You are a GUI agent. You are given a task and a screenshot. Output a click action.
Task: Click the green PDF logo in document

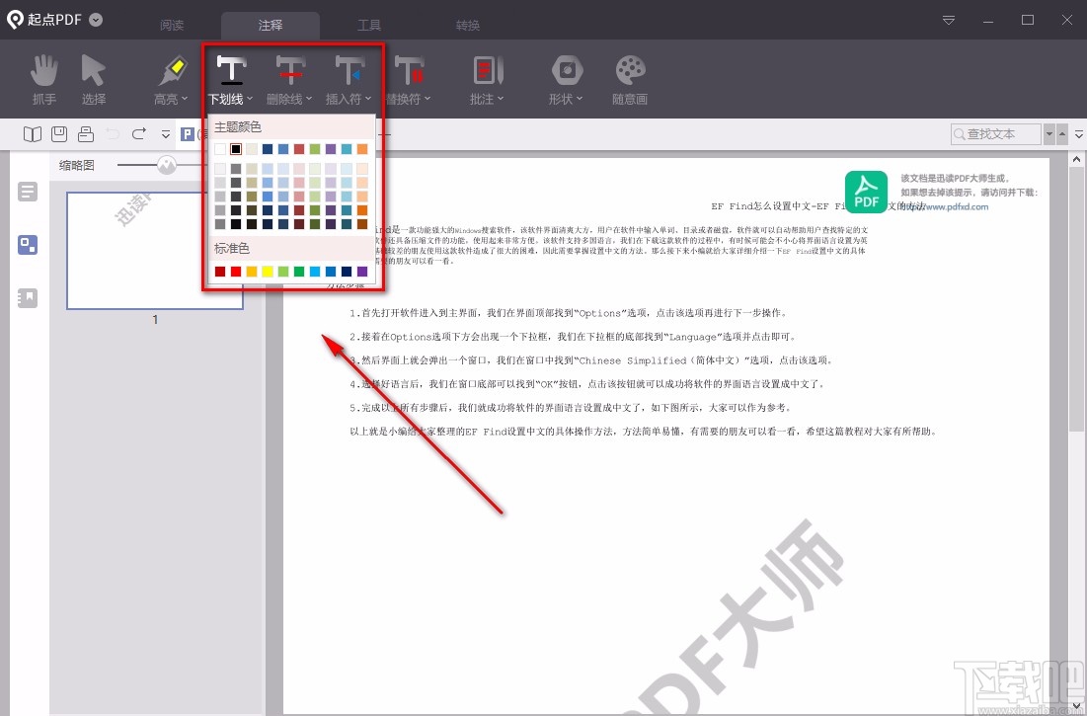[x=866, y=192]
